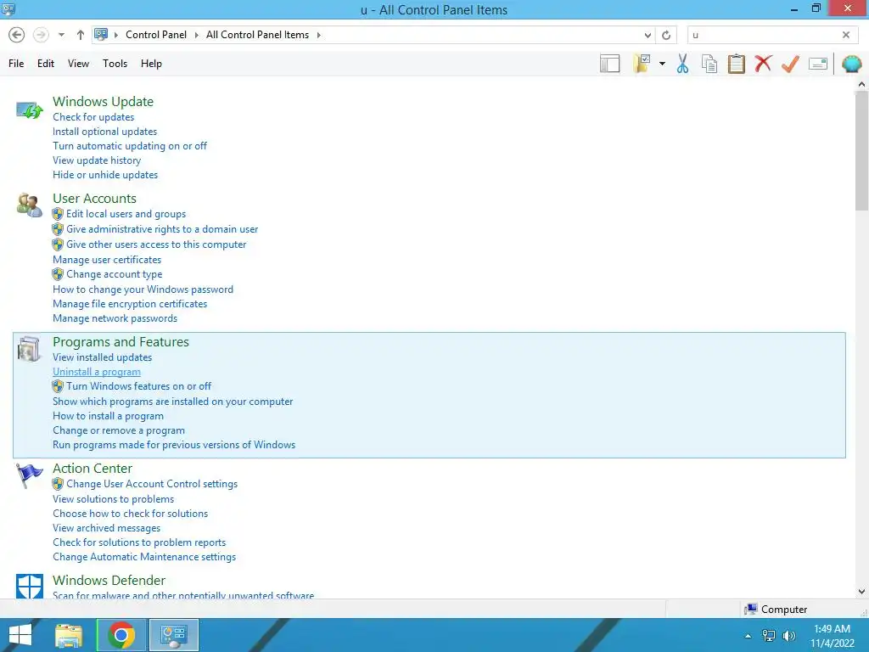
Task: Open the Edit menu
Action: tap(46, 64)
